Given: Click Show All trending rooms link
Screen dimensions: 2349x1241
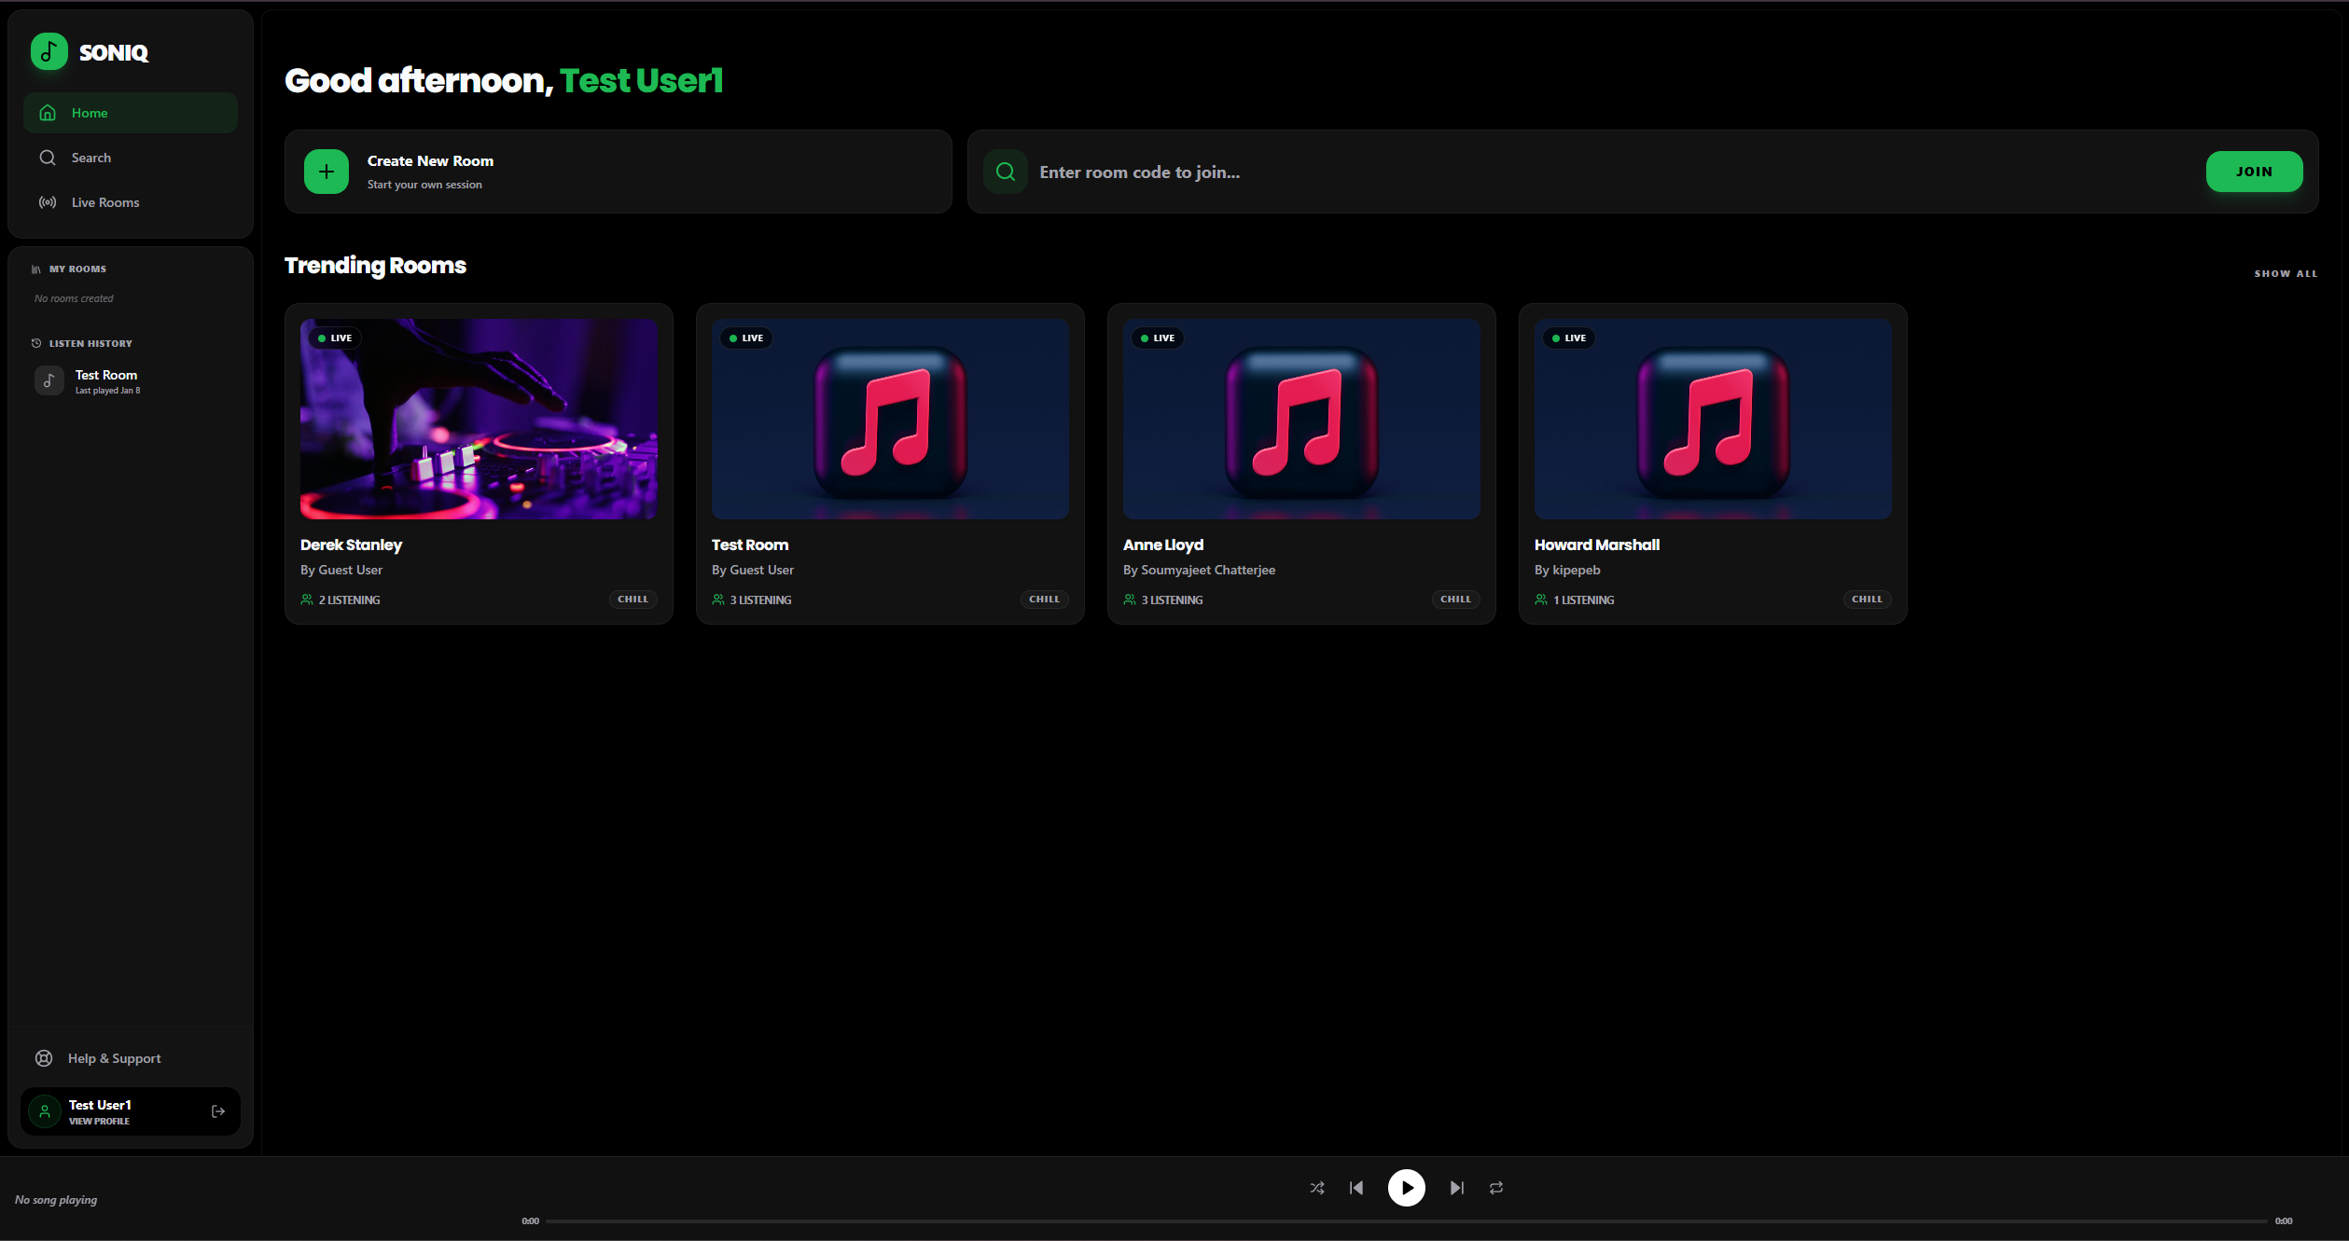Looking at the screenshot, I should (2285, 274).
